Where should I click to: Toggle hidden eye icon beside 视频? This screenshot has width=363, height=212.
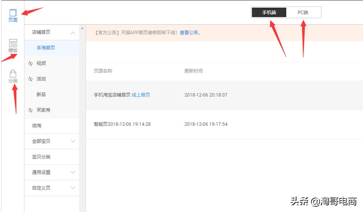(x=30, y=63)
